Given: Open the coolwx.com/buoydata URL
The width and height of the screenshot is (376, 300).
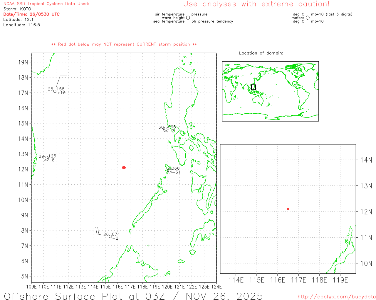Looking at the screenshot, I should (337, 297).
